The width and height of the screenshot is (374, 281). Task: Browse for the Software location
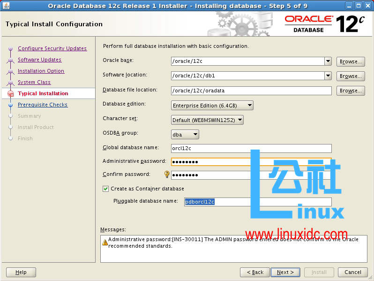pyautogui.click(x=351, y=76)
